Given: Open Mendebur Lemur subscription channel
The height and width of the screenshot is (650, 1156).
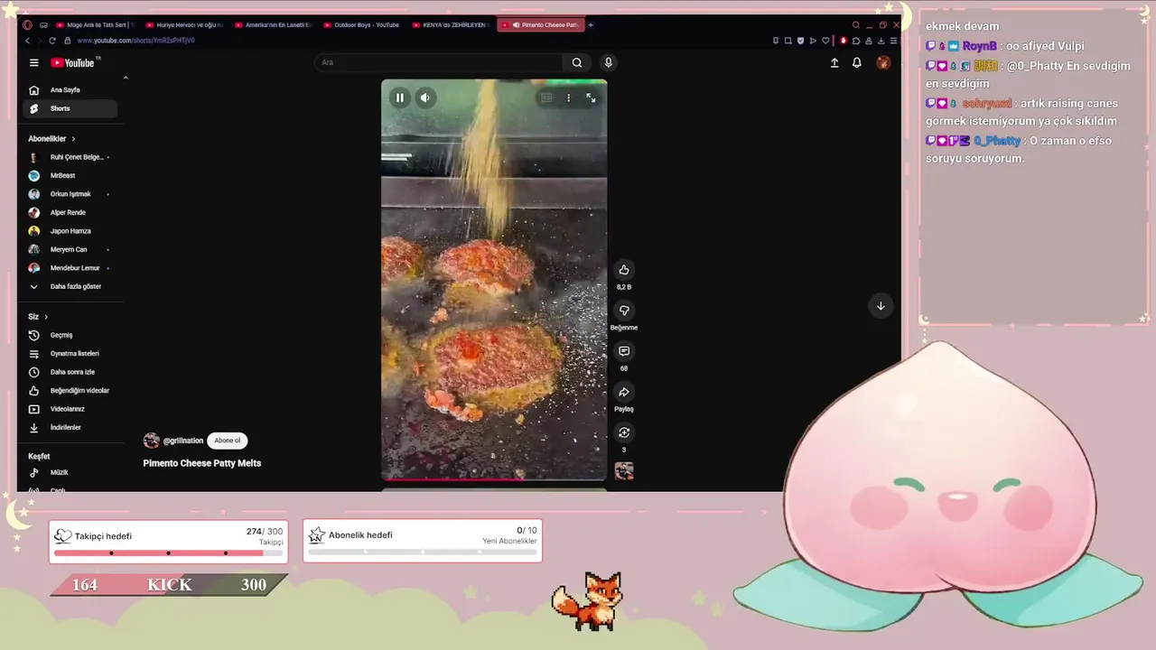Looking at the screenshot, I should pyautogui.click(x=70, y=268).
